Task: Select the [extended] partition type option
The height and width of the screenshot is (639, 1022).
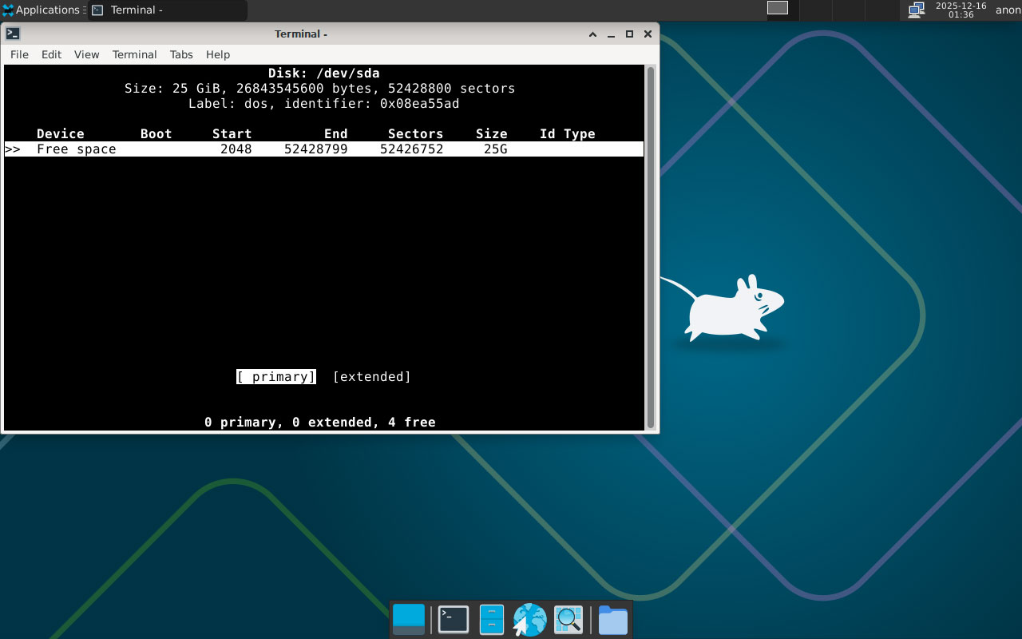Action: (371, 377)
